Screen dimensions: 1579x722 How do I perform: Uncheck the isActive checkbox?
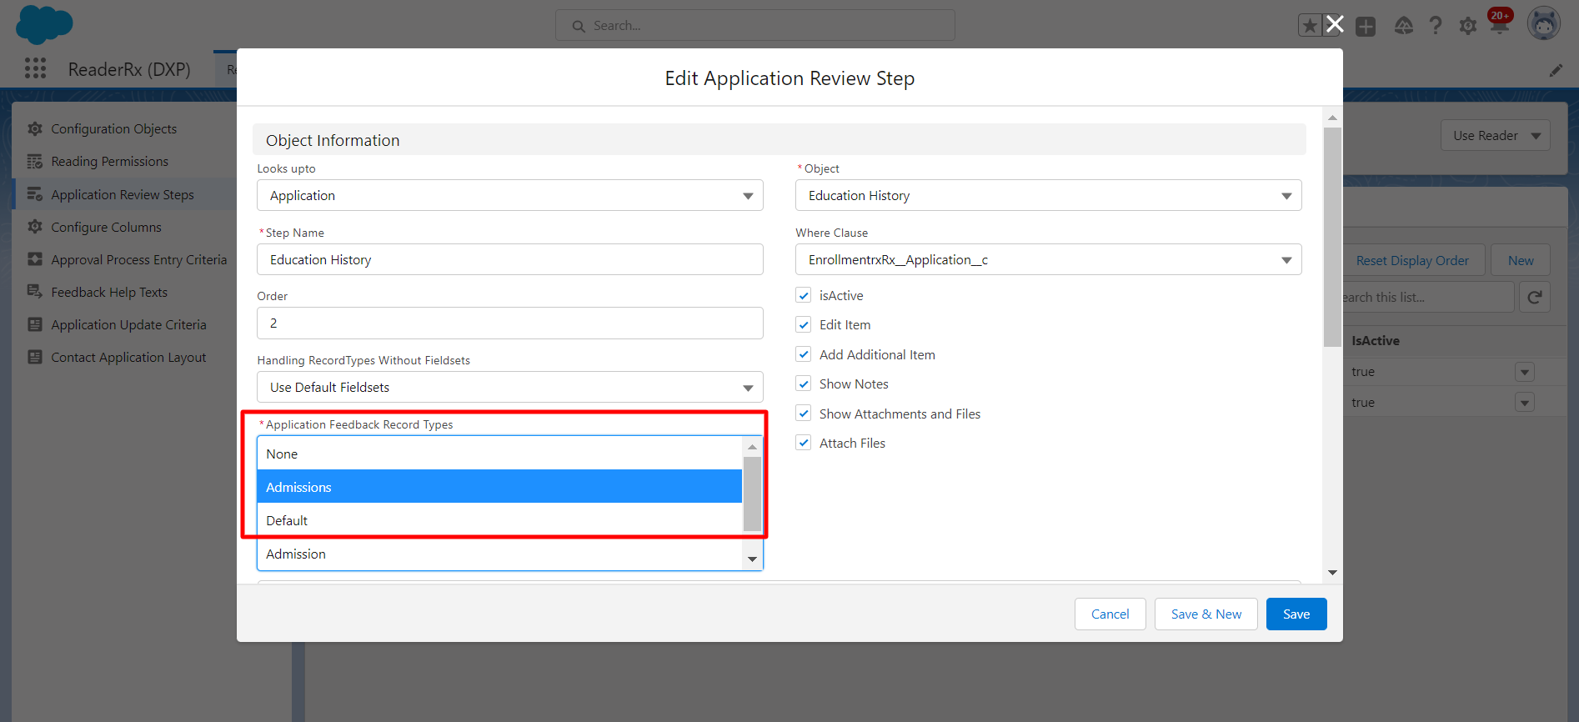[804, 295]
